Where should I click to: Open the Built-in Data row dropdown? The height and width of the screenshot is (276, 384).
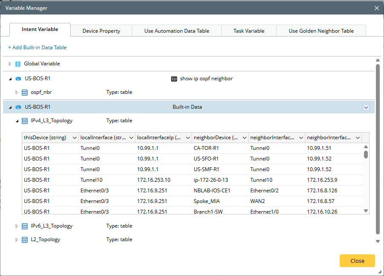pos(366,107)
